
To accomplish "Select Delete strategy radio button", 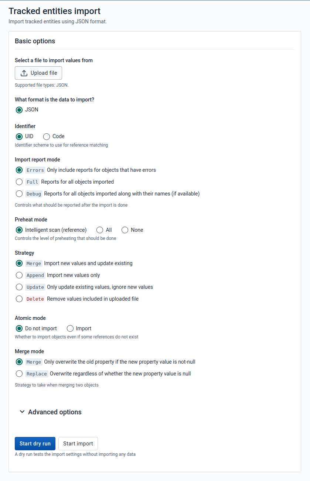I will coord(19,299).
